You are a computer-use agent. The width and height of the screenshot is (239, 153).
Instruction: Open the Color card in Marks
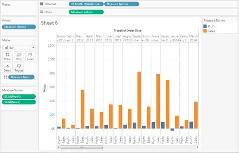click(7, 57)
